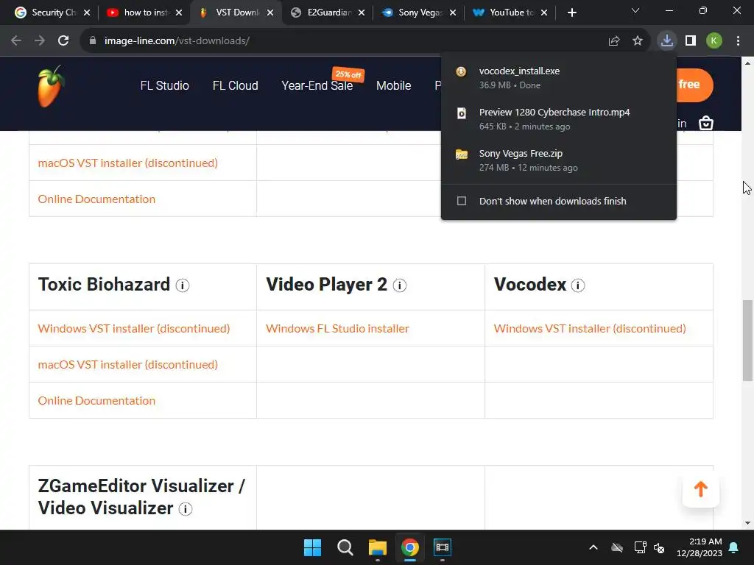Open Toxic Biohazard Online Documentation

[96, 401]
